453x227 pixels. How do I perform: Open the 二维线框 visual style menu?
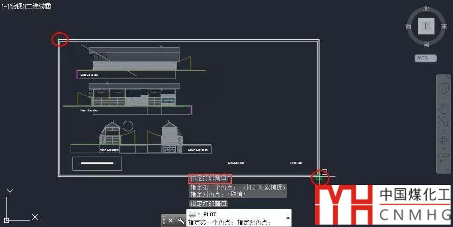(x=38, y=7)
